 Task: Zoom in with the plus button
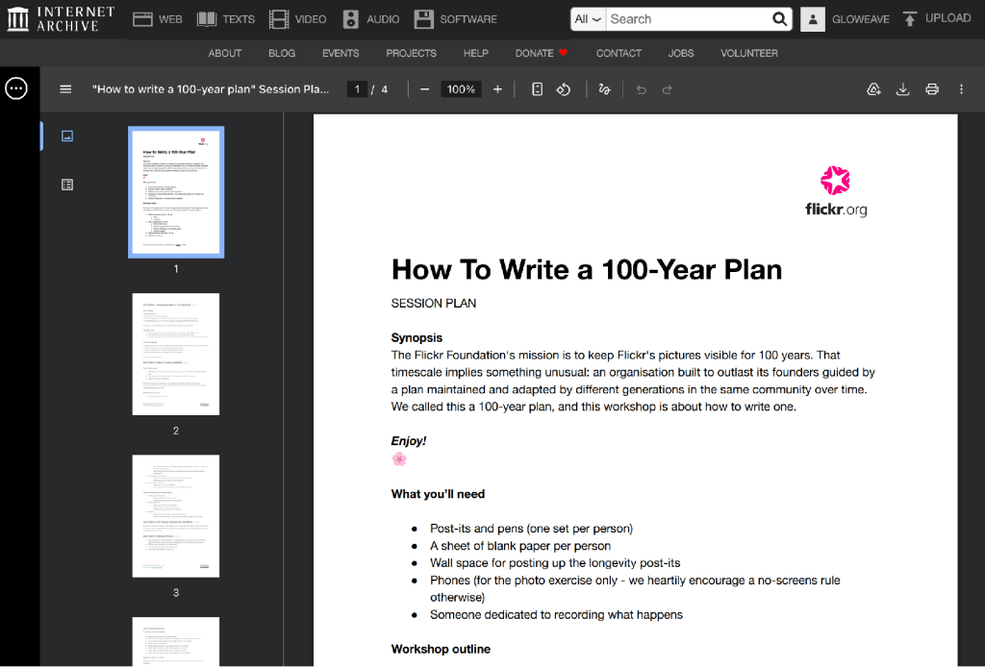[x=497, y=89]
